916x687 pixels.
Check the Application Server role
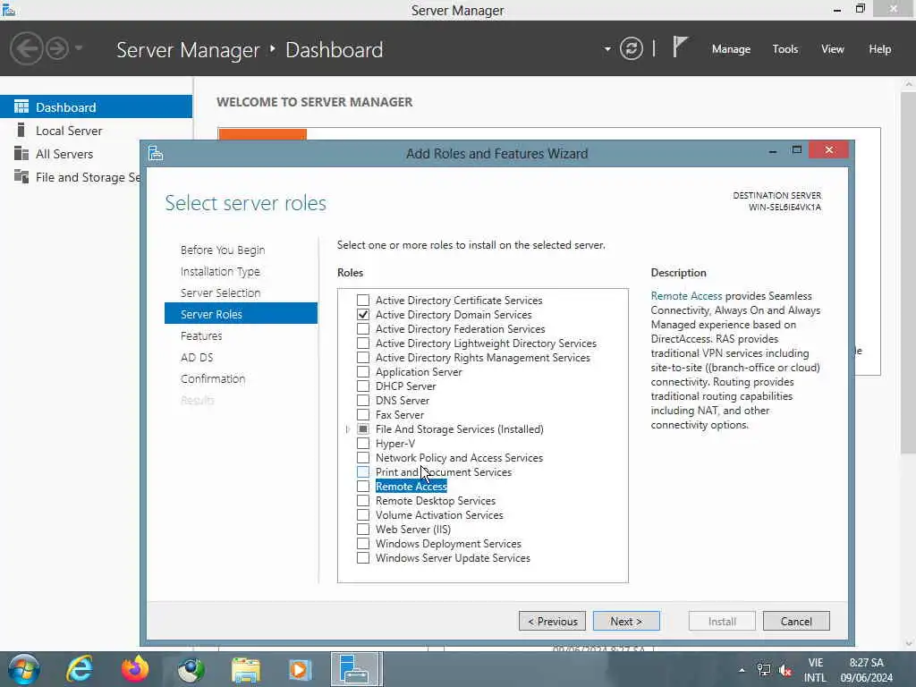tap(363, 371)
